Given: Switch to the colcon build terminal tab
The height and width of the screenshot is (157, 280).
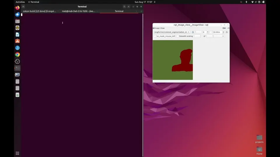Looking at the screenshot, I should pyautogui.click(x=39, y=11).
